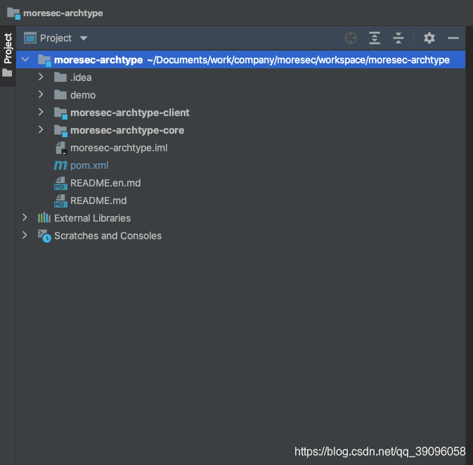The height and width of the screenshot is (465, 473).
Task: Click the External Libraries bars icon
Action: pos(44,217)
